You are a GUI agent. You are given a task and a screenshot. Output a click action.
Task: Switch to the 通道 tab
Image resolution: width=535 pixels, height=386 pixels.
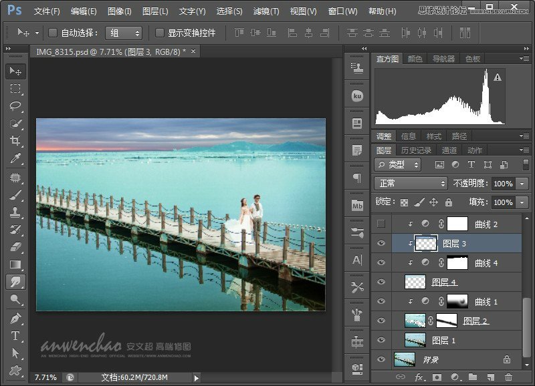[449, 150]
